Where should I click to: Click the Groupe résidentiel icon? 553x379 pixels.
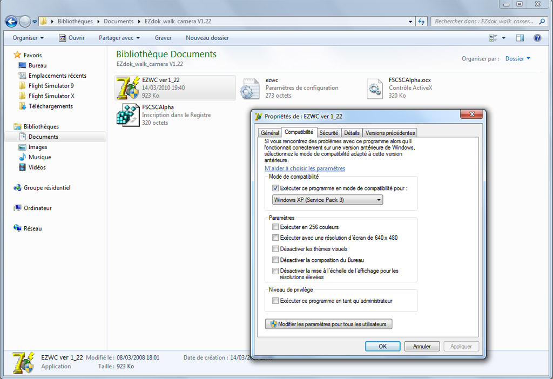pos(17,188)
